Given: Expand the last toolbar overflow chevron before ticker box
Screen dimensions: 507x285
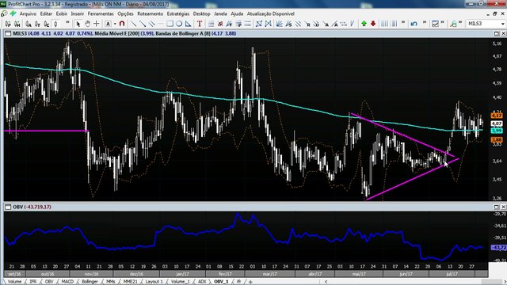Looking at the screenshot, I should 460,22.
